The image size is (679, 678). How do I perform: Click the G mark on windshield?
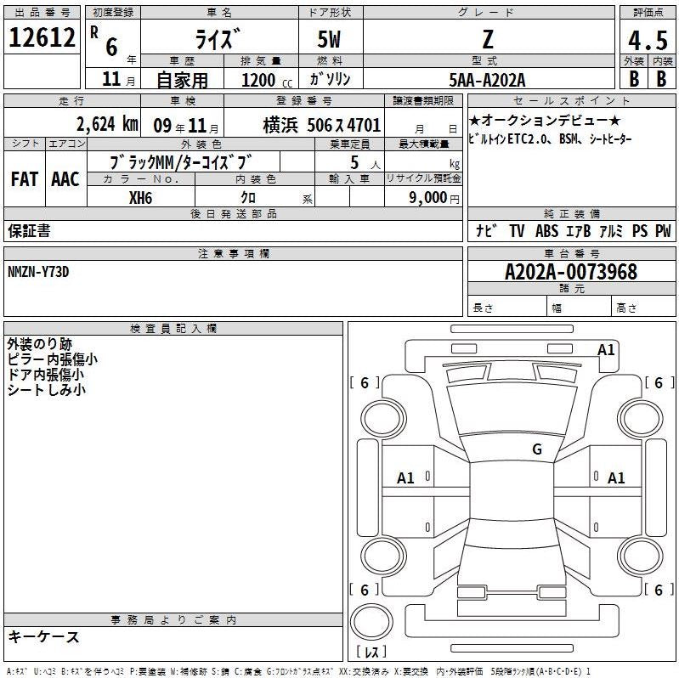click(x=537, y=449)
